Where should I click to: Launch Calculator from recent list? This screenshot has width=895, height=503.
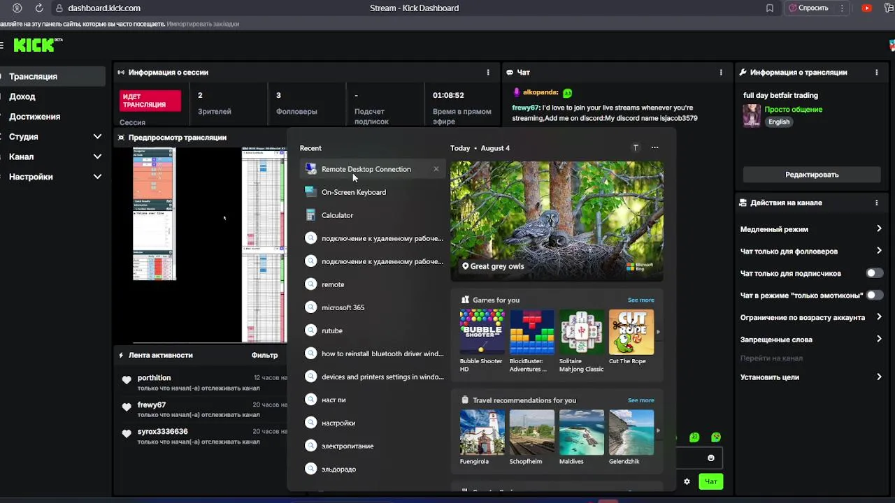[x=372, y=215]
